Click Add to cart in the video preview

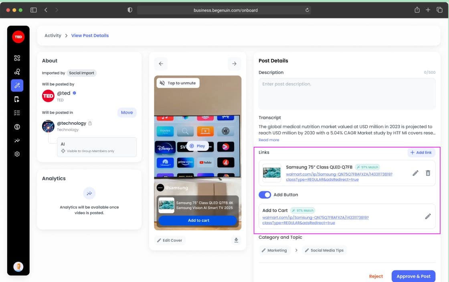(x=198, y=220)
